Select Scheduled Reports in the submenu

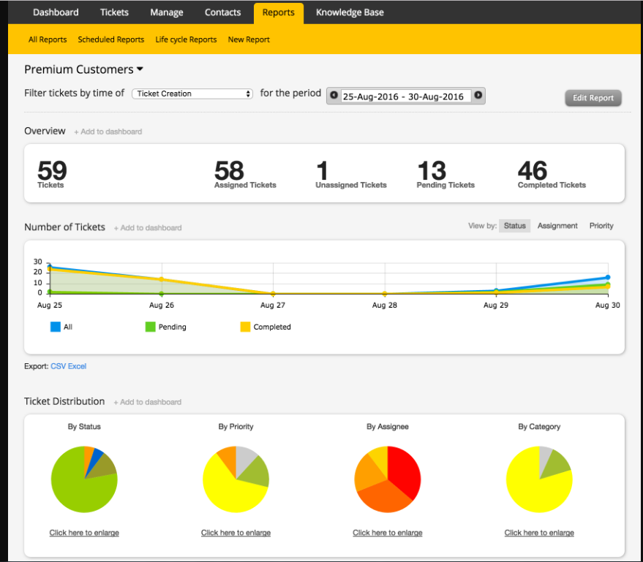pos(111,39)
